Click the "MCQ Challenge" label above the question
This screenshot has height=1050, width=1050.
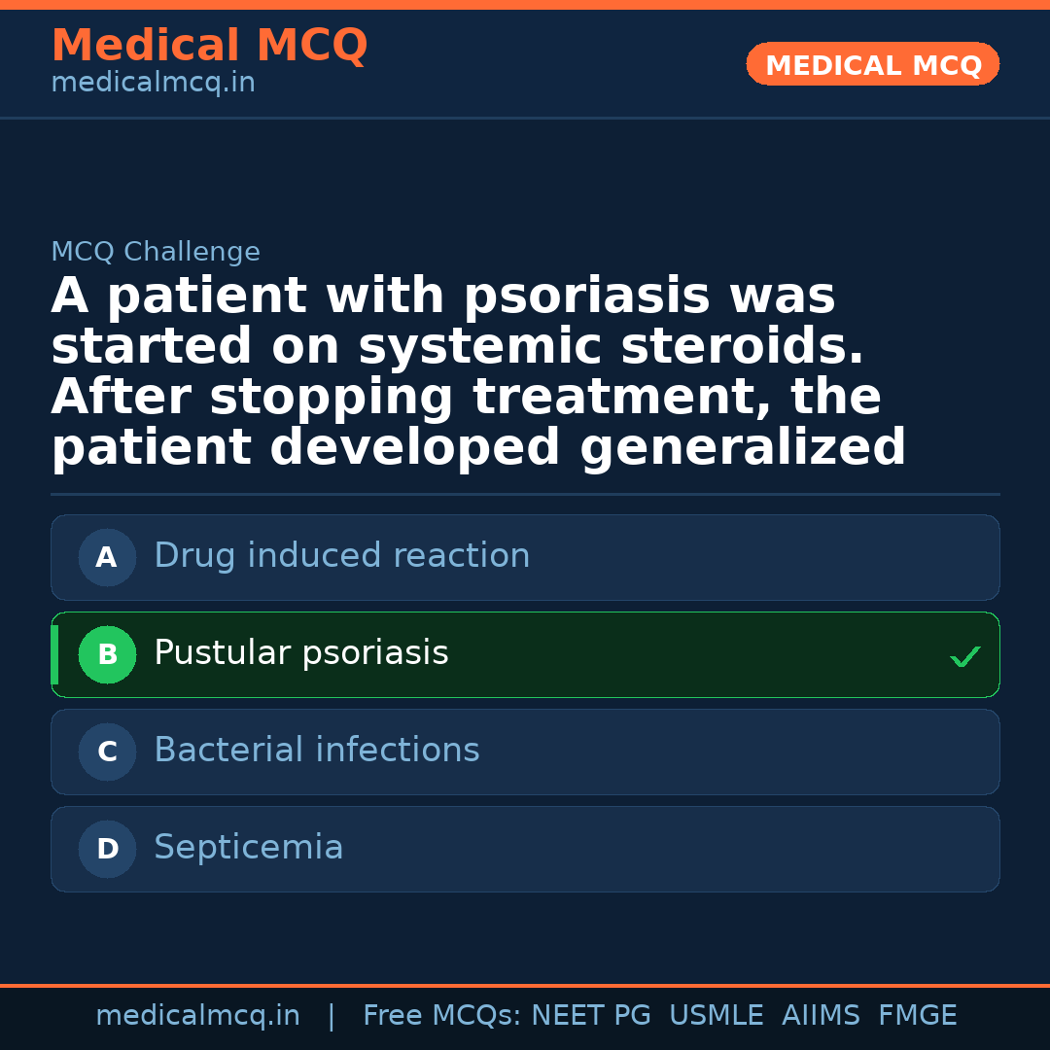156,253
